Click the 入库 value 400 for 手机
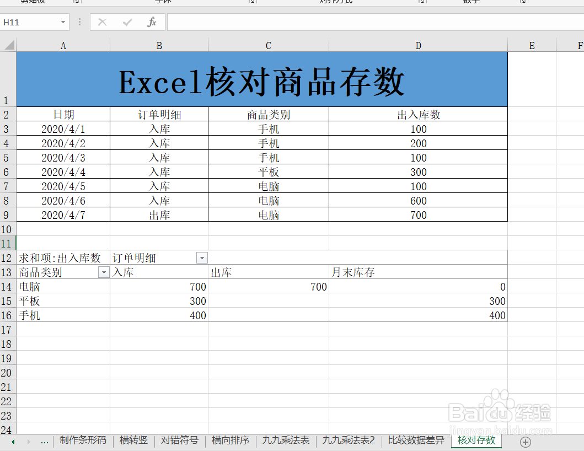This screenshot has width=584, height=451. pyautogui.click(x=159, y=315)
